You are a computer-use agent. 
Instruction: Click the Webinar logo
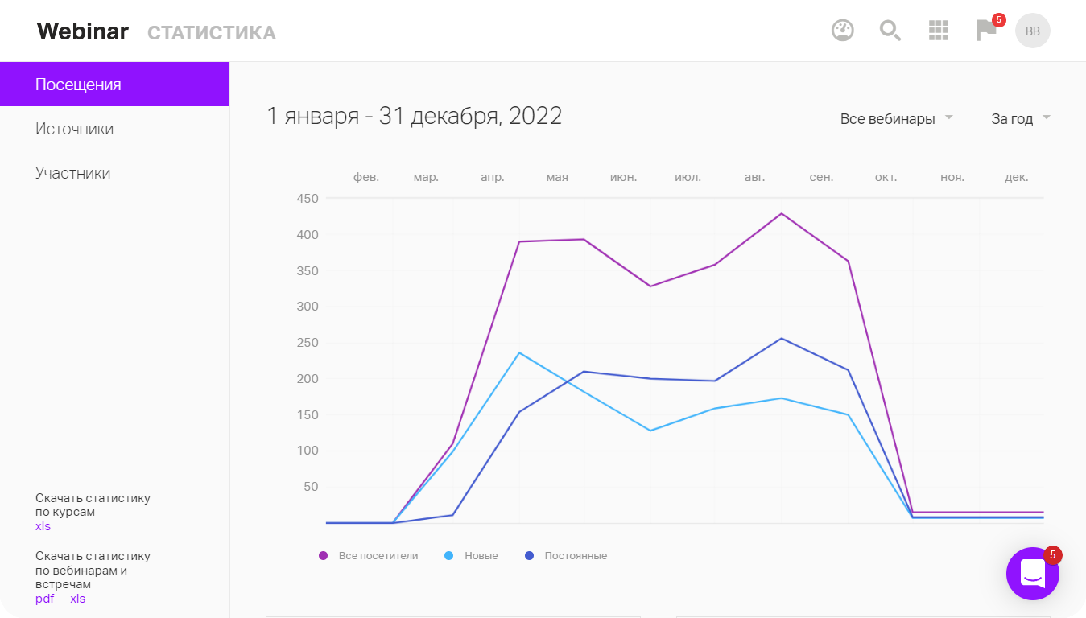click(x=83, y=31)
